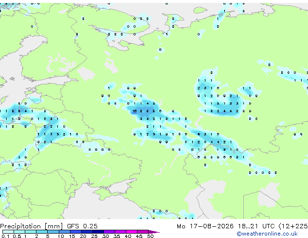
Task: Click the legend tick label '25'
Action: click(94, 236)
